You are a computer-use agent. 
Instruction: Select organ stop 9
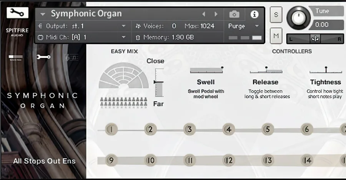click(x=111, y=160)
